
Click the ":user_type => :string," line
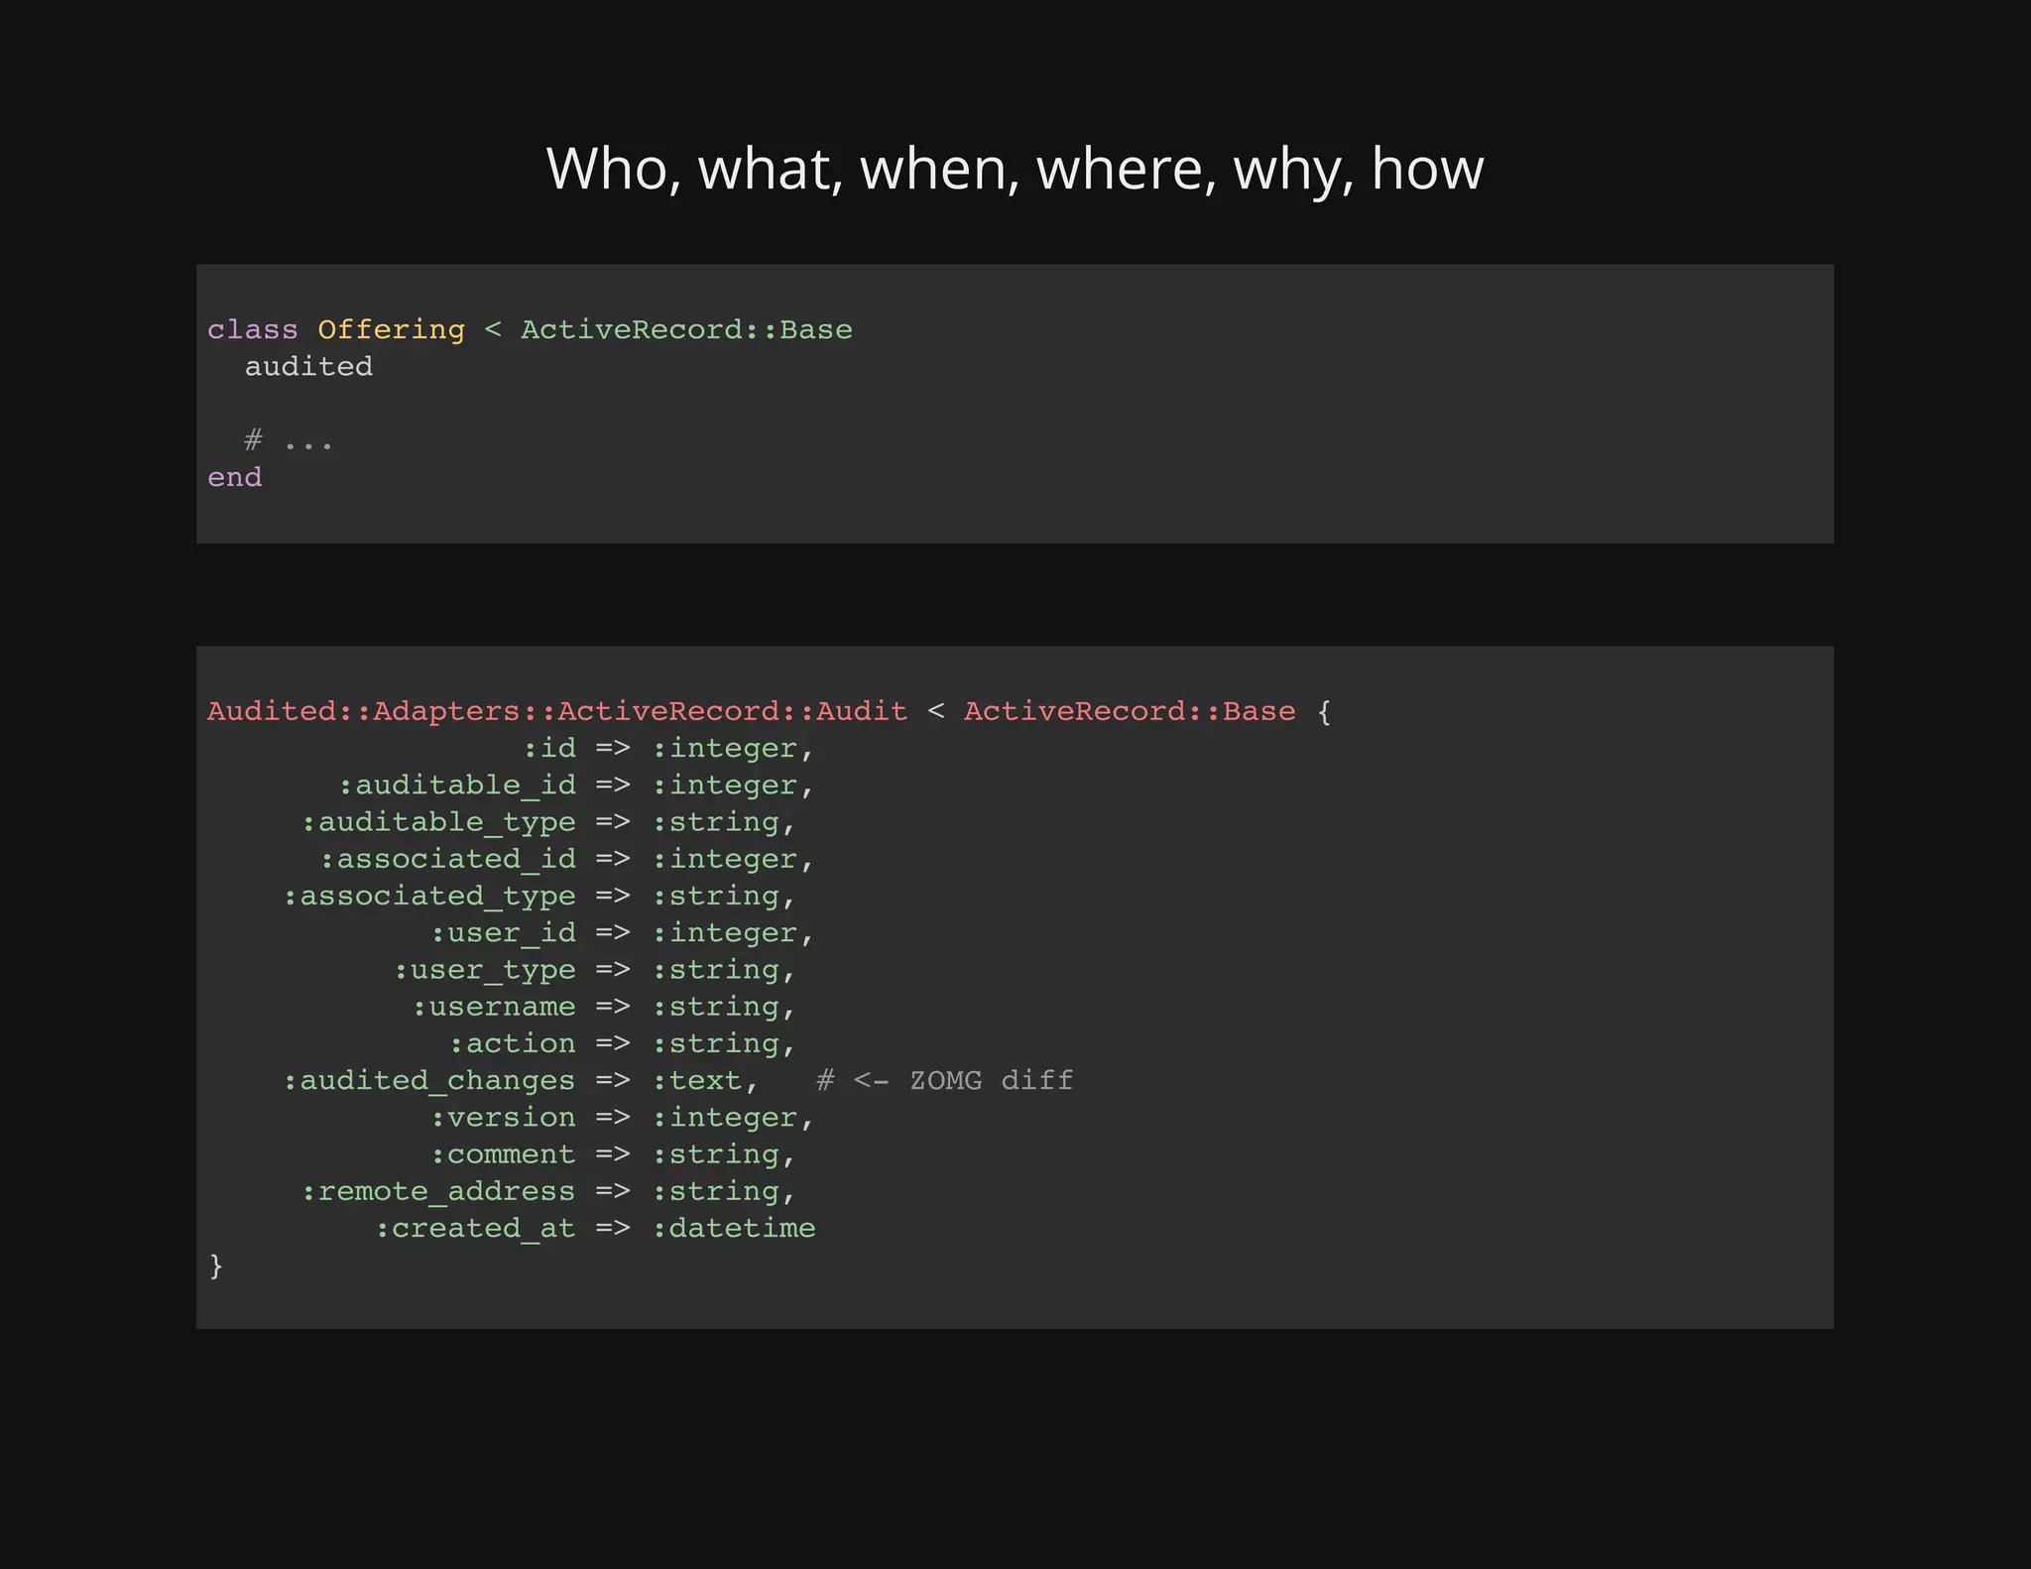pos(595,970)
